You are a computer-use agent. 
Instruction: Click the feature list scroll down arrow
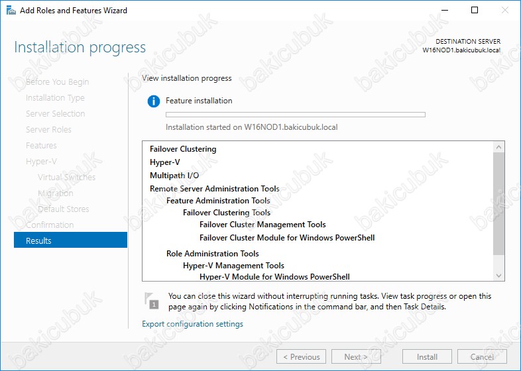(x=498, y=276)
